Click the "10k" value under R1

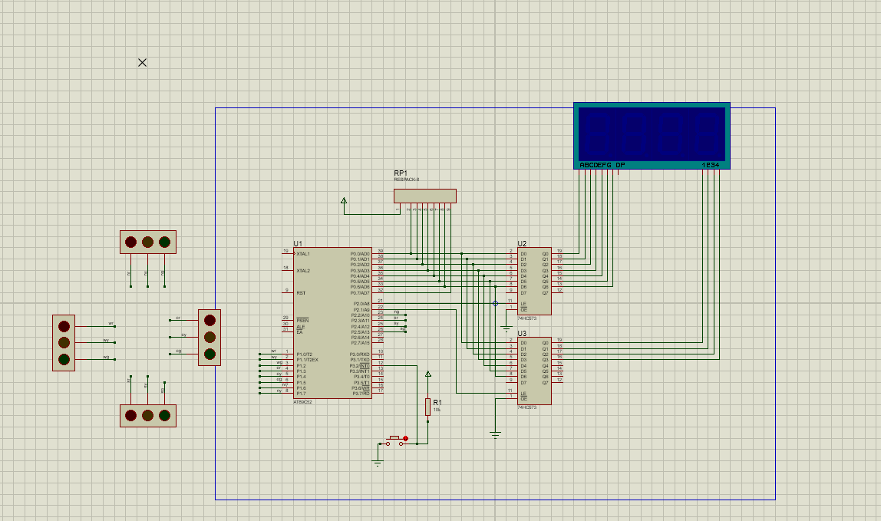(x=437, y=410)
